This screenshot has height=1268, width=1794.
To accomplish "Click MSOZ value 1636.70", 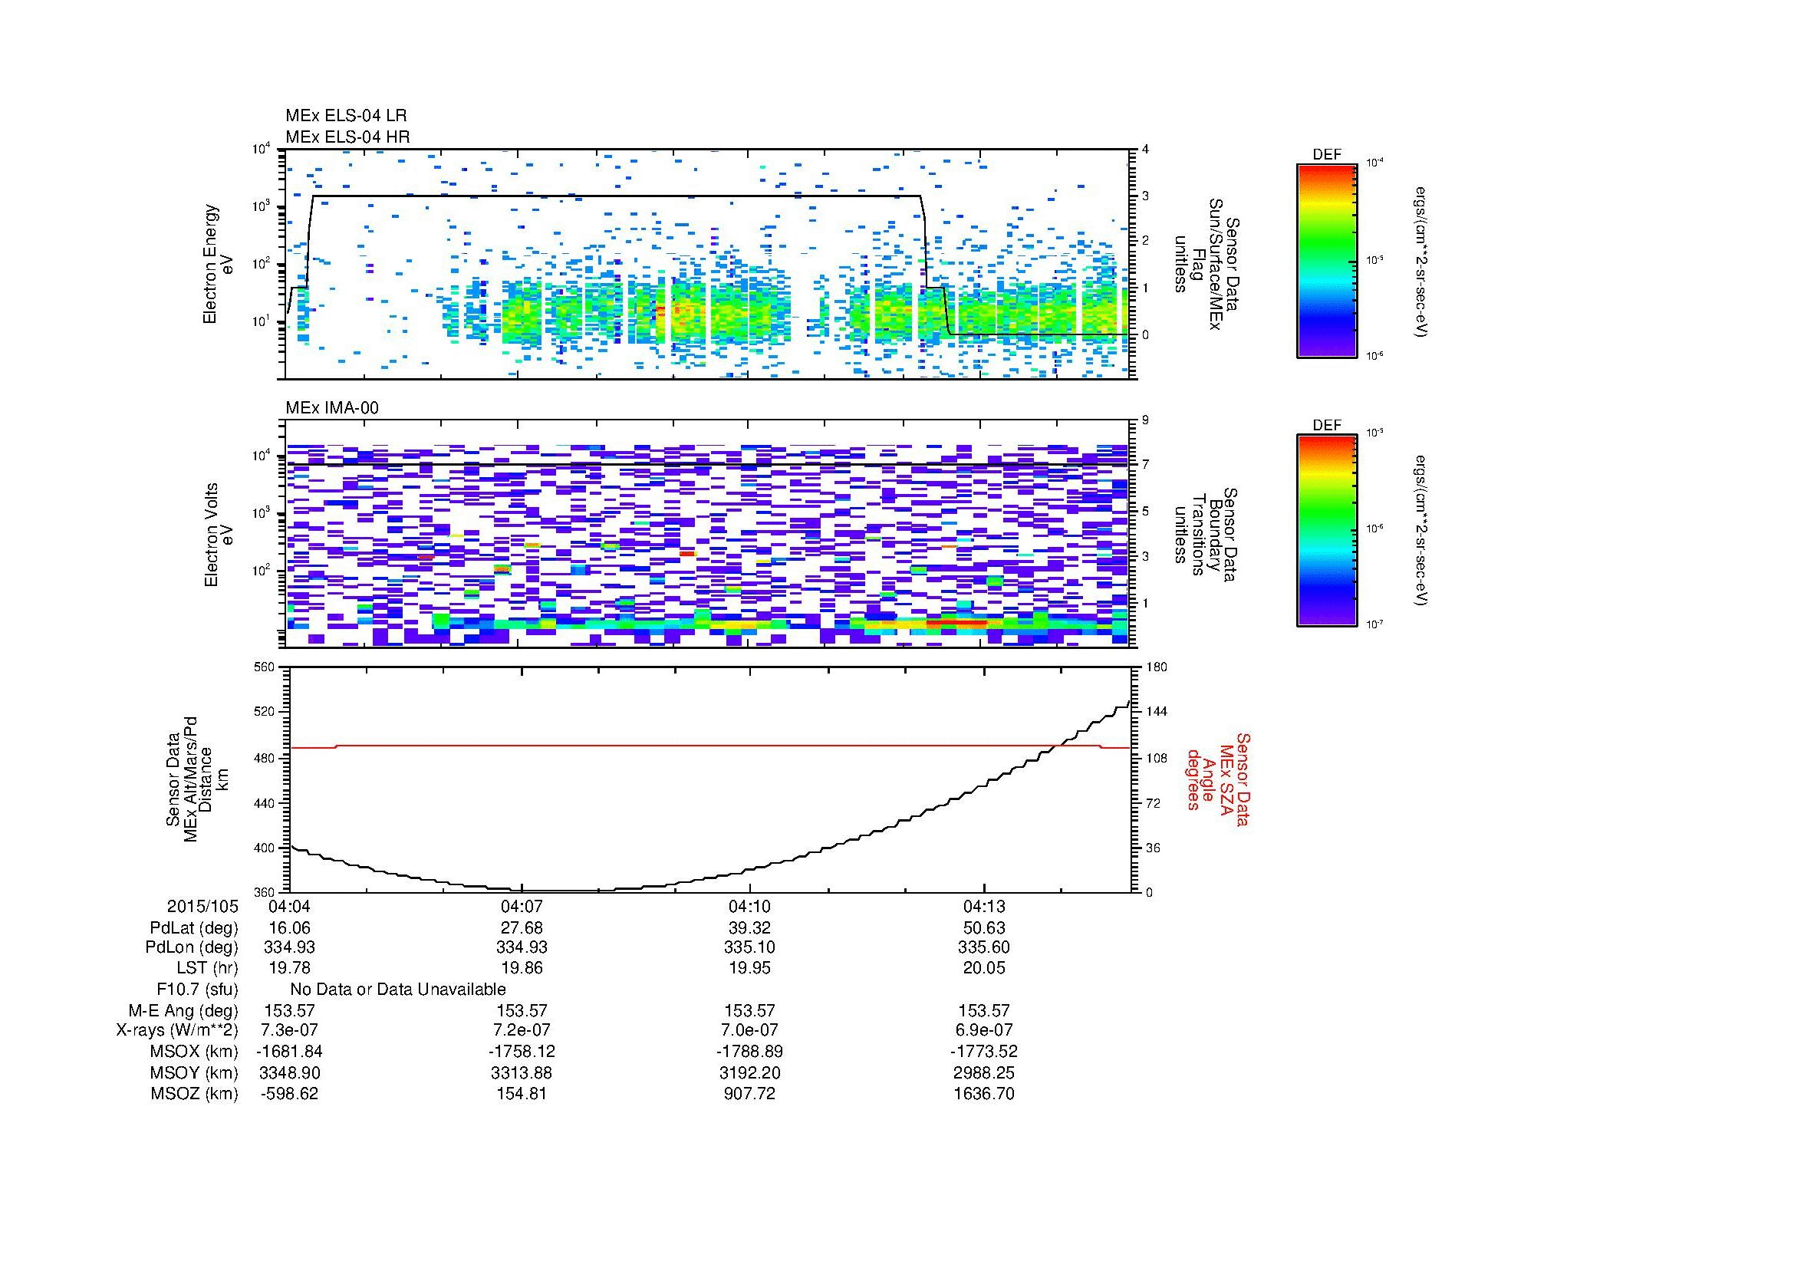I will click(x=984, y=1094).
